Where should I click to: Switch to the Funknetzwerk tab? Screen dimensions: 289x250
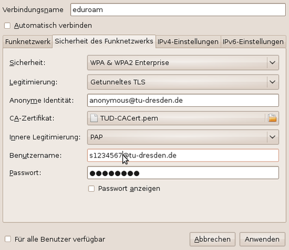point(28,41)
